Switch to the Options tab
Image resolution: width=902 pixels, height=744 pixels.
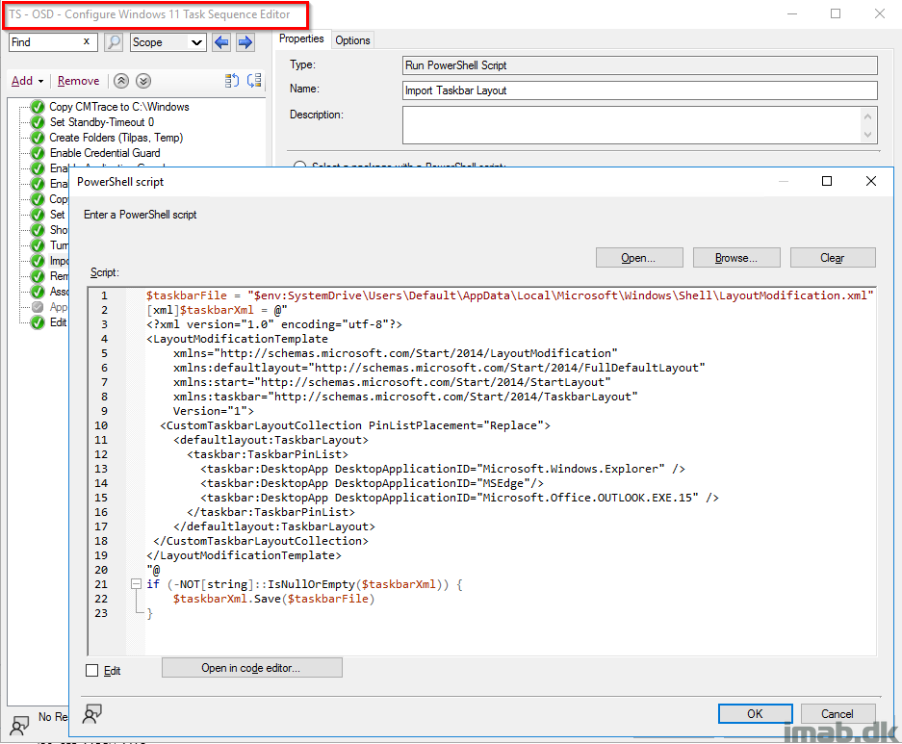pyautogui.click(x=352, y=40)
